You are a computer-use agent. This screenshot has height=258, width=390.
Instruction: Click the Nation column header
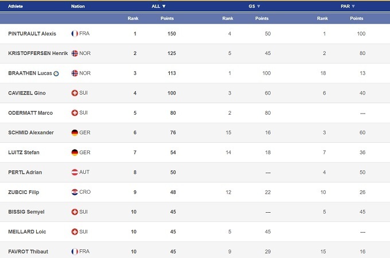(78, 6)
